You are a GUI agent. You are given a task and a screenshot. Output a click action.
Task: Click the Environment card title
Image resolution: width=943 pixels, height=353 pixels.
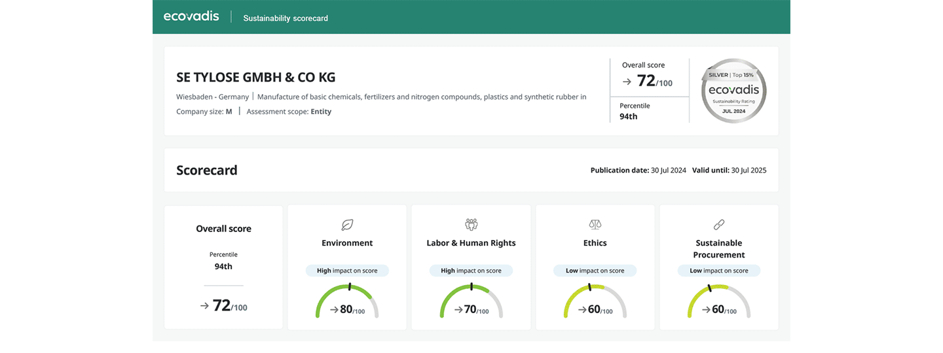point(347,243)
